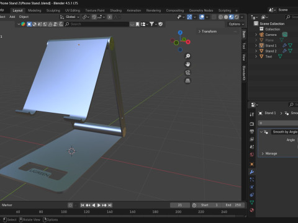Viewport: 298px width, 223px height.
Task: Open the asset filter dropdown
Action: point(153,24)
